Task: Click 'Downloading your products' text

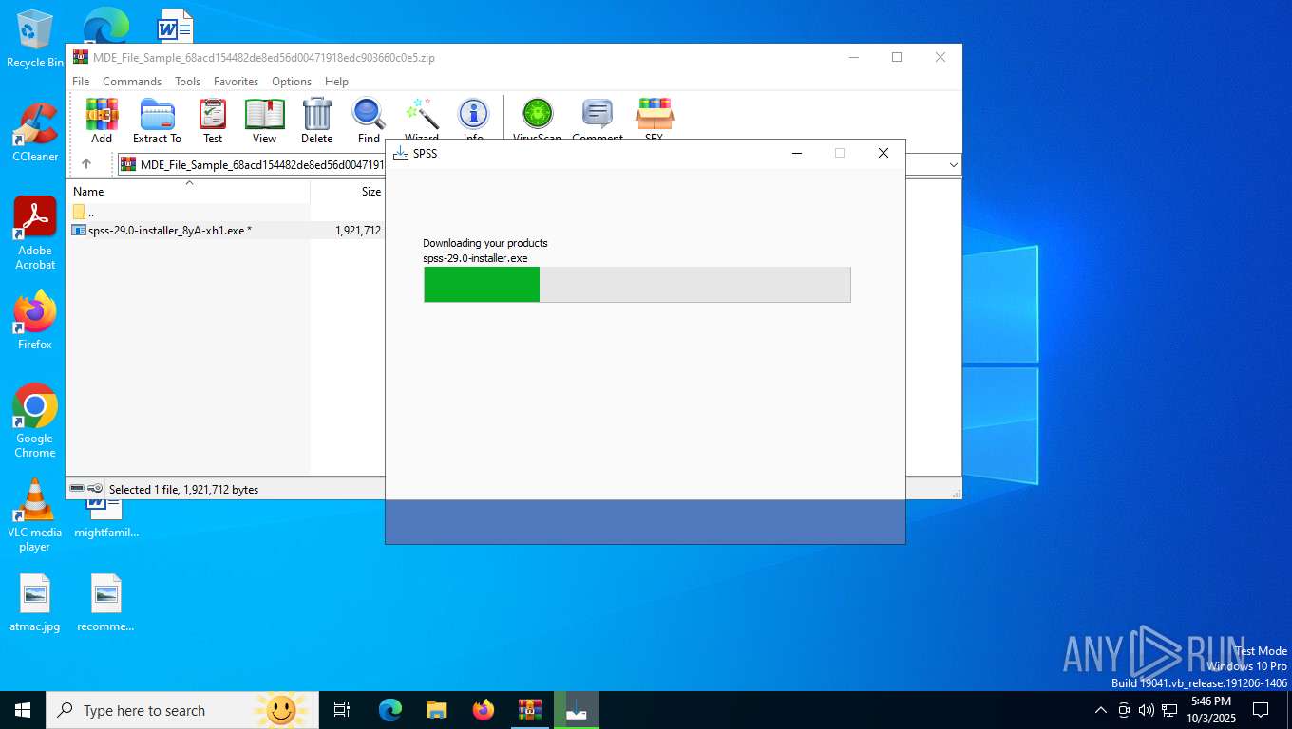Action: click(x=484, y=243)
